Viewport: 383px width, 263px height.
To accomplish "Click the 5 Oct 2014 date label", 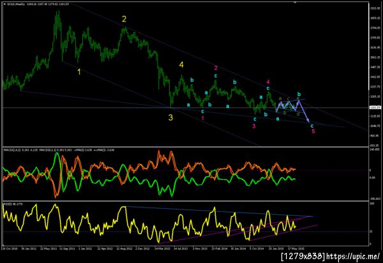I will [257, 248].
